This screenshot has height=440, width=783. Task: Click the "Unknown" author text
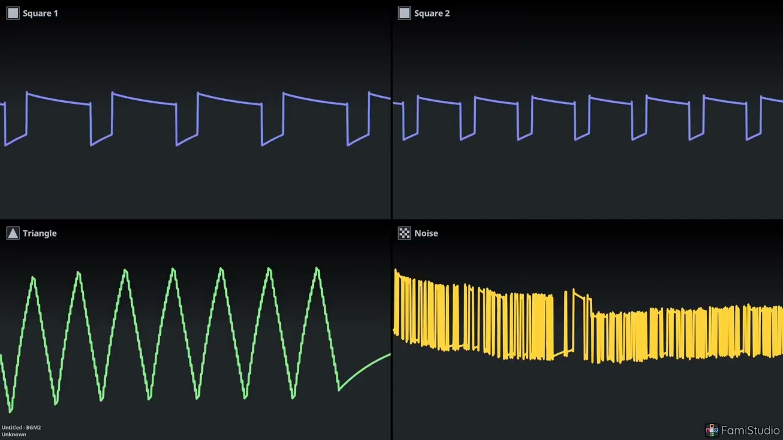coord(13,434)
